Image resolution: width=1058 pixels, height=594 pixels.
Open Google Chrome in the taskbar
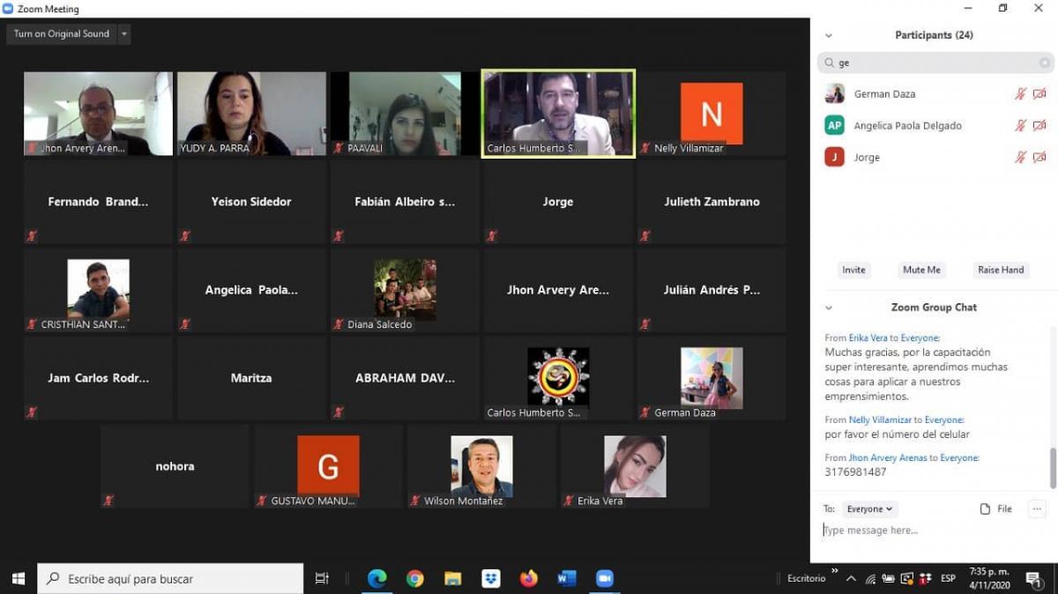(x=414, y=578)
